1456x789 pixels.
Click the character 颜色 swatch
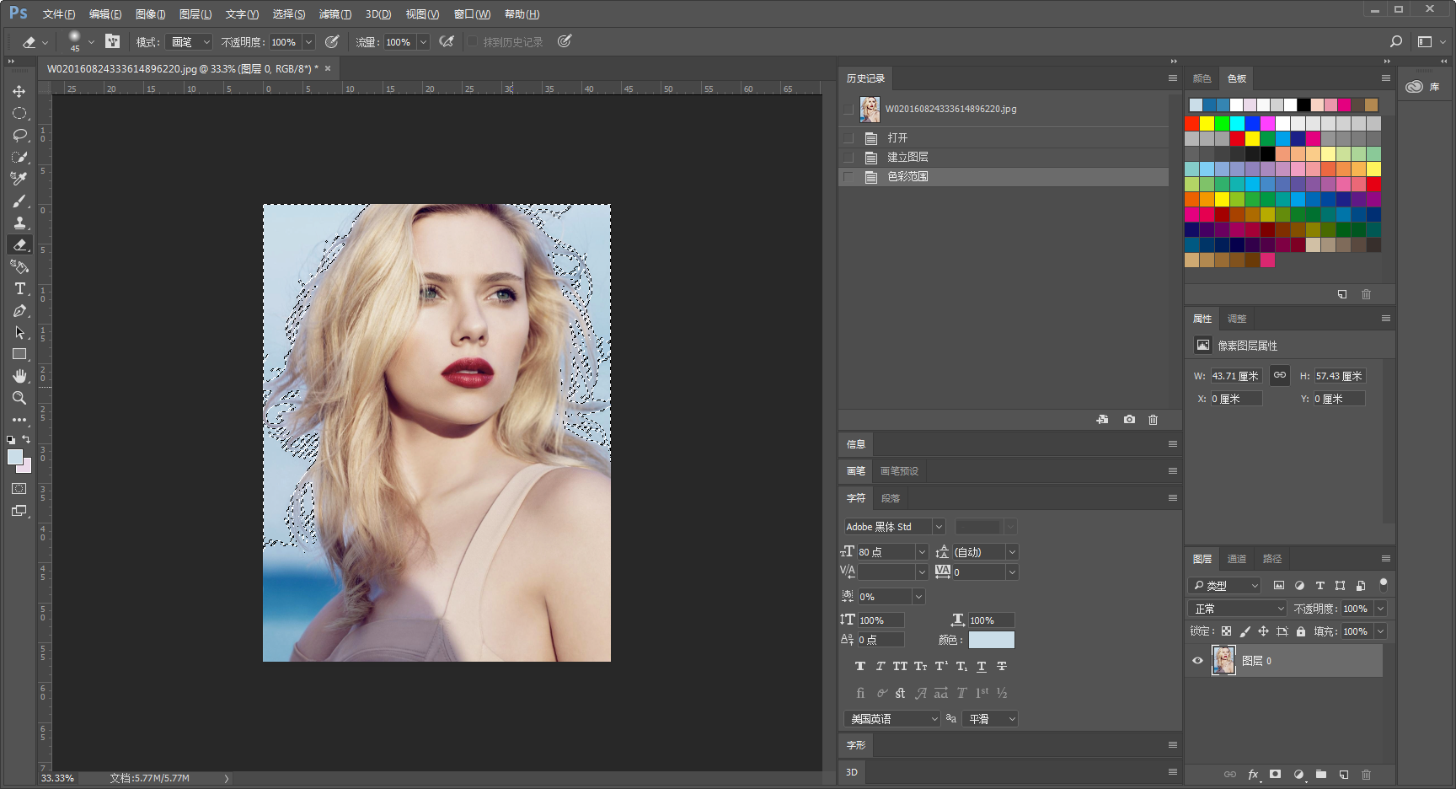tap(991, 640)
